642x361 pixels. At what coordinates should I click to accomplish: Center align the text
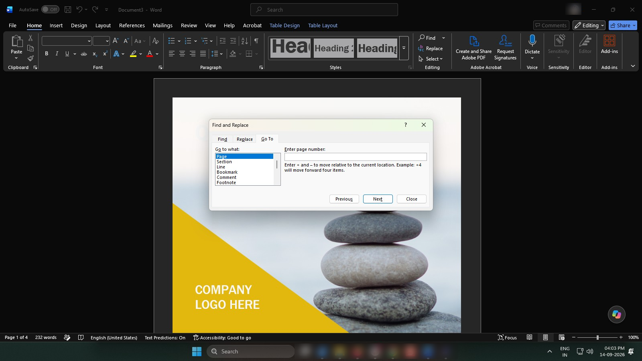tap(182, 54)
